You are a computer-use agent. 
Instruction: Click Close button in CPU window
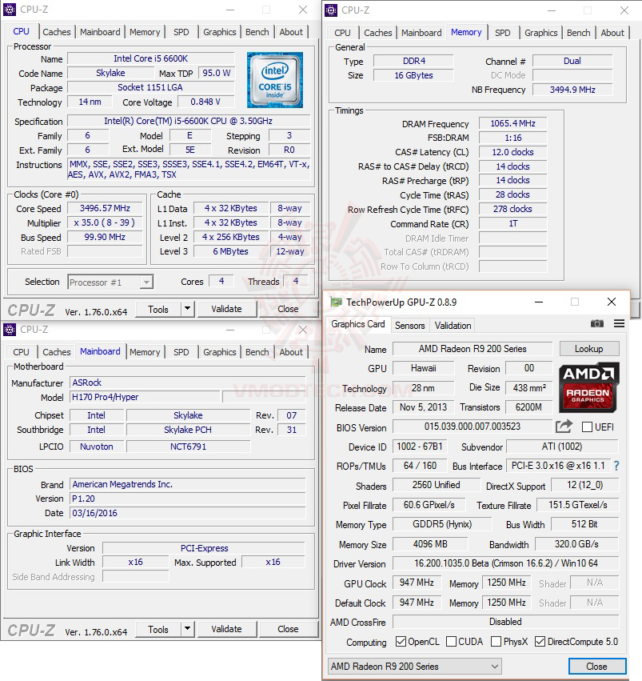(288, 309)
